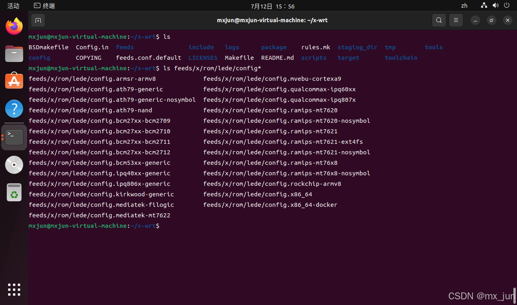Click the LICENSES directory name
Screen dimensions: 517x305
pos(203,58)
